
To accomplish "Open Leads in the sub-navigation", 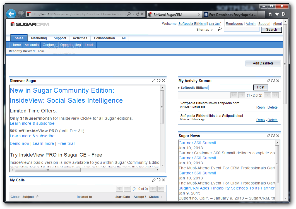I will [90, 45].
